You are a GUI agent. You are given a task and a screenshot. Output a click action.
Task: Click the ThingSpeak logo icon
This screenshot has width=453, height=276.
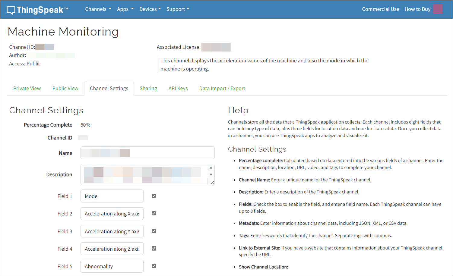click(x=11, y=10)
